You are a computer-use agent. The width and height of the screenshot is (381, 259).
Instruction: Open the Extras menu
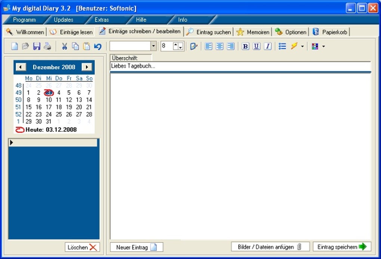coord(102,20)
